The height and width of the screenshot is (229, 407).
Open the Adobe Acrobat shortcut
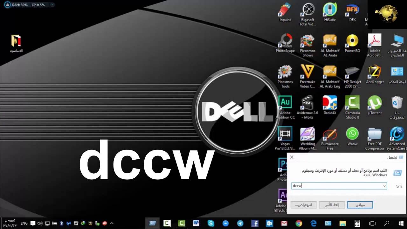[375, 46]
